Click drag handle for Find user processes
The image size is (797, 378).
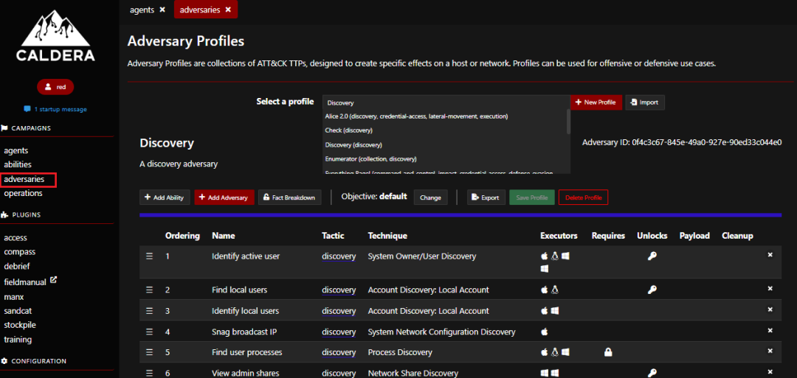pyautogui.click(x=149, y=352)
